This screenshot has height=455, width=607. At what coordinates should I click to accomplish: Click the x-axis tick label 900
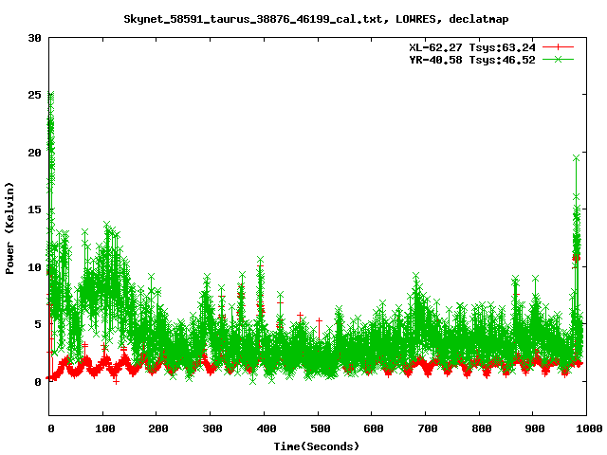535,428
